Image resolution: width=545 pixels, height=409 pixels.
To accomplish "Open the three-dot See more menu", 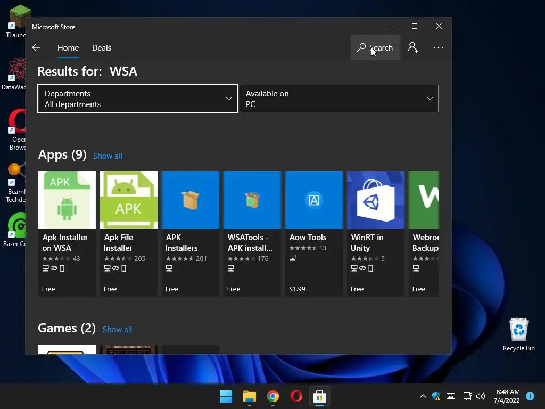I will pos(439,47).
